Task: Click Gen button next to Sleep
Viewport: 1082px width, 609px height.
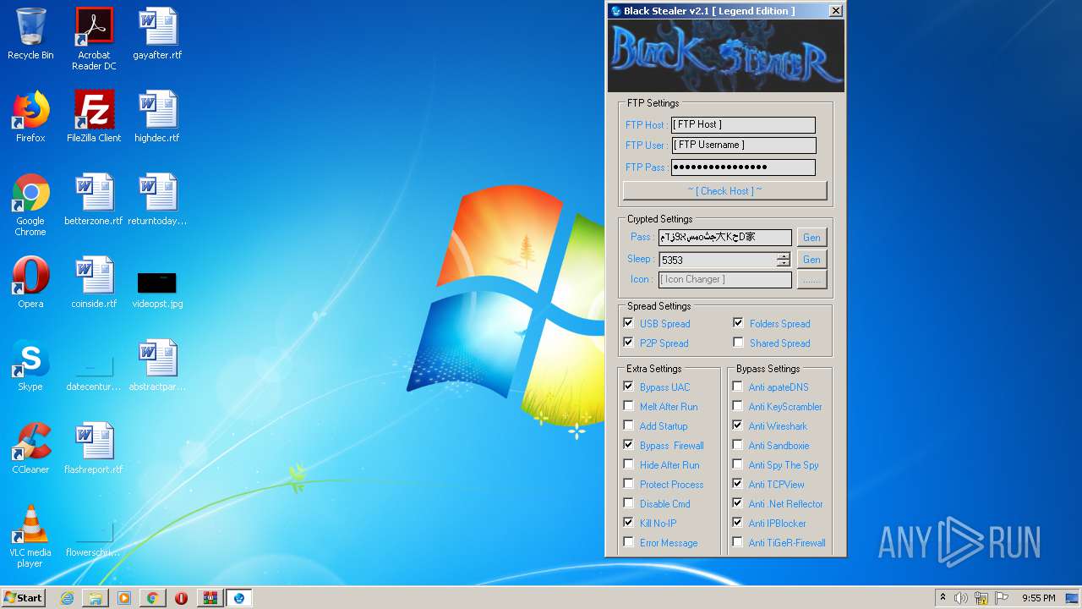Action: pos(811,260)
